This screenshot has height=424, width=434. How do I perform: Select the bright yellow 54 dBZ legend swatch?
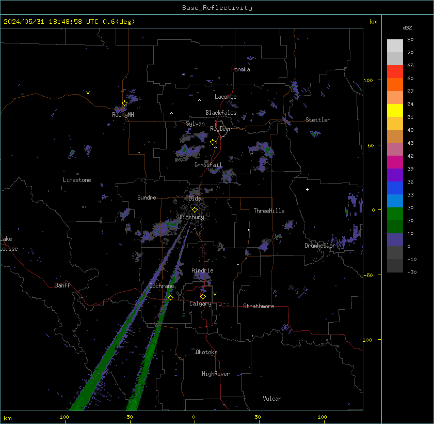tap(395, 111)
